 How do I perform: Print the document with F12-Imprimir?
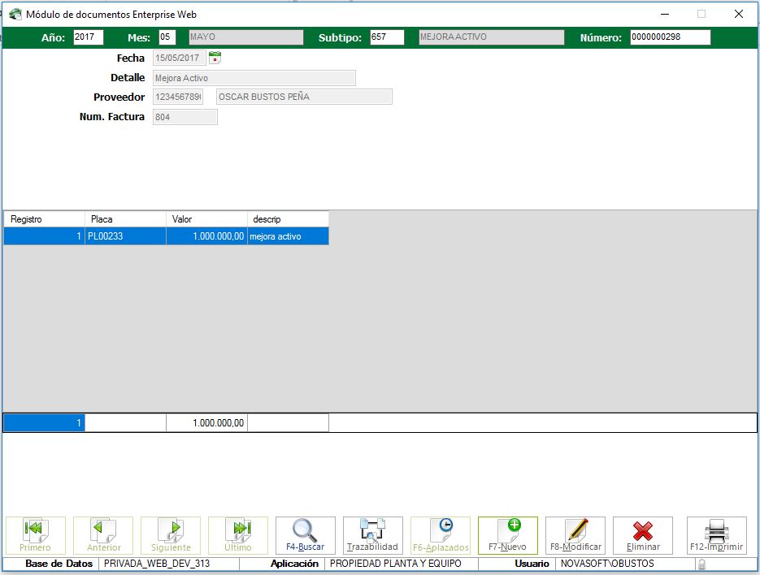[x=717, y=535]
